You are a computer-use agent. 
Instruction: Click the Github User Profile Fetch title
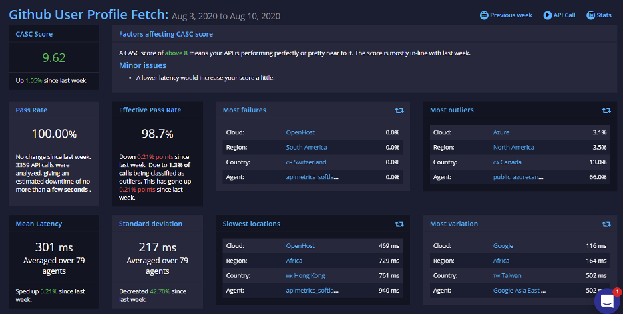point(89,15)
